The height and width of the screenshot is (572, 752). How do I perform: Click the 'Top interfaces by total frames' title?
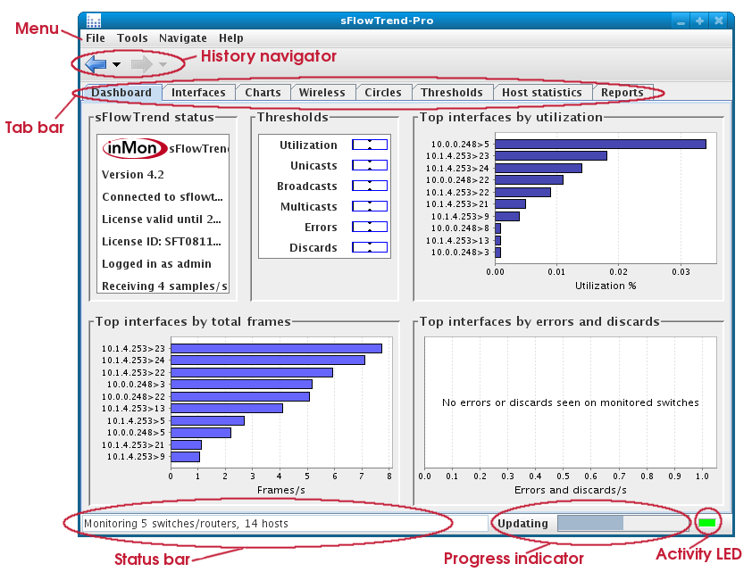tap(193, 321)
